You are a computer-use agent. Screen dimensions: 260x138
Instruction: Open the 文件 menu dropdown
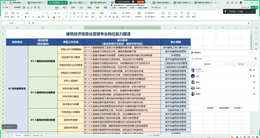(6, 7)
